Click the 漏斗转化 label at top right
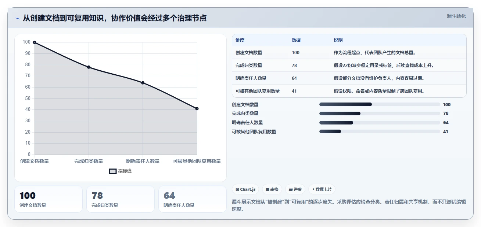481x227 pixels. click(456, 16)
